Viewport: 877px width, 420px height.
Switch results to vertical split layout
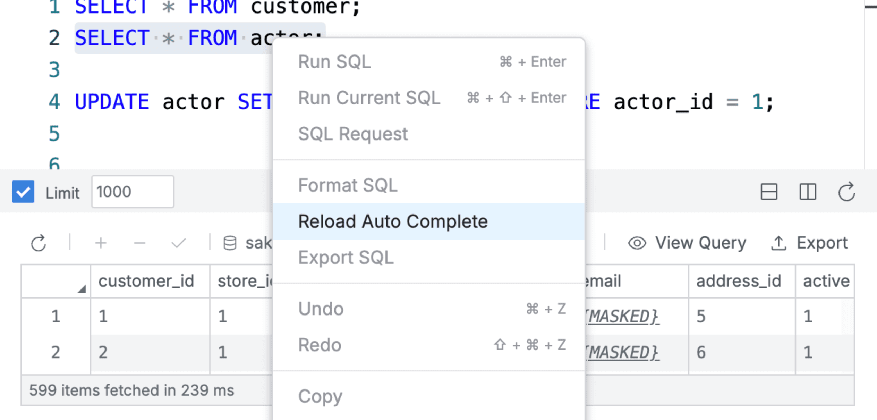point(808,192)
